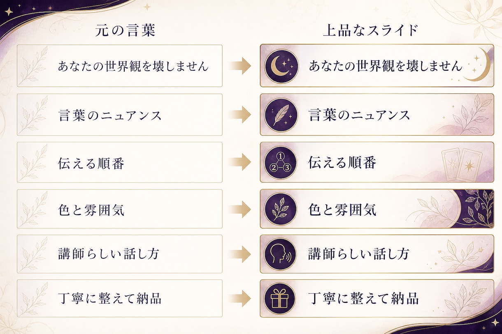The image size is (502, 334).
Task: Click the feather quill circle icon
Action: point(281,115)
